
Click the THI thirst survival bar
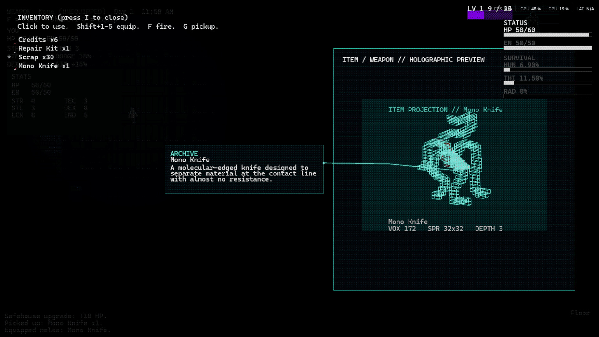(547, 83)
